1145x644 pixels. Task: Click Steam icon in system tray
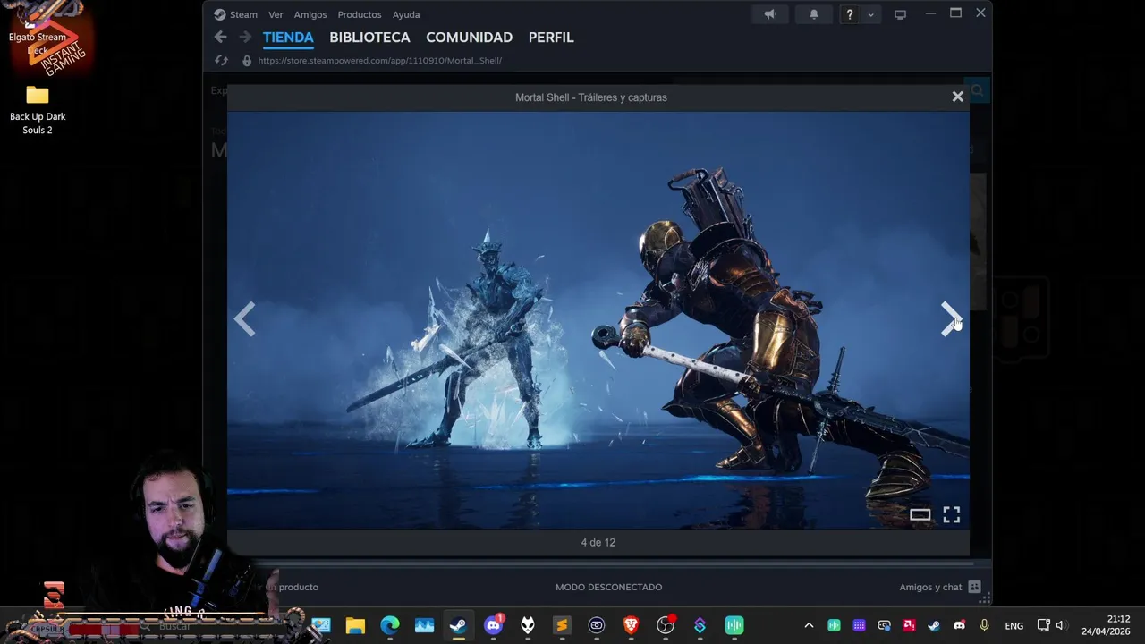coord(934,625)
